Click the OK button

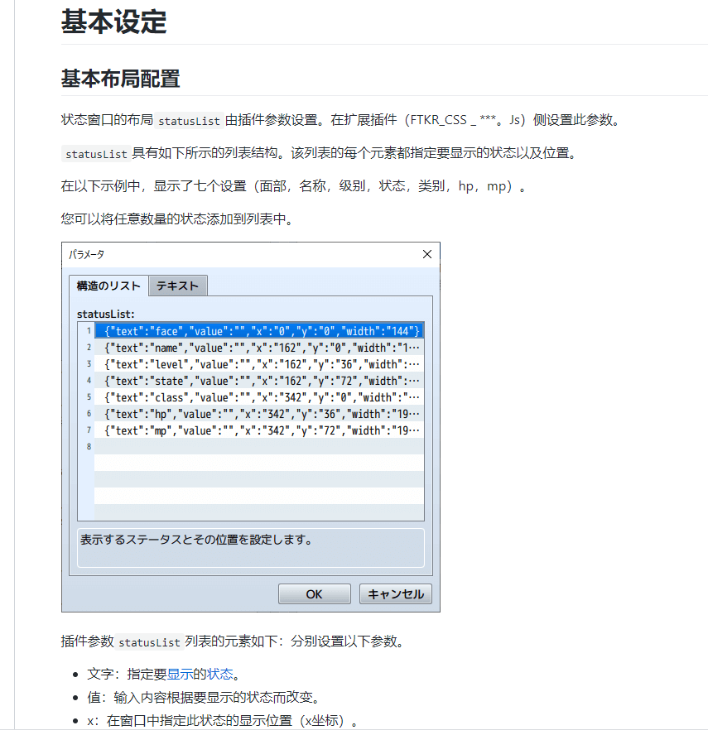coord(314,594)
